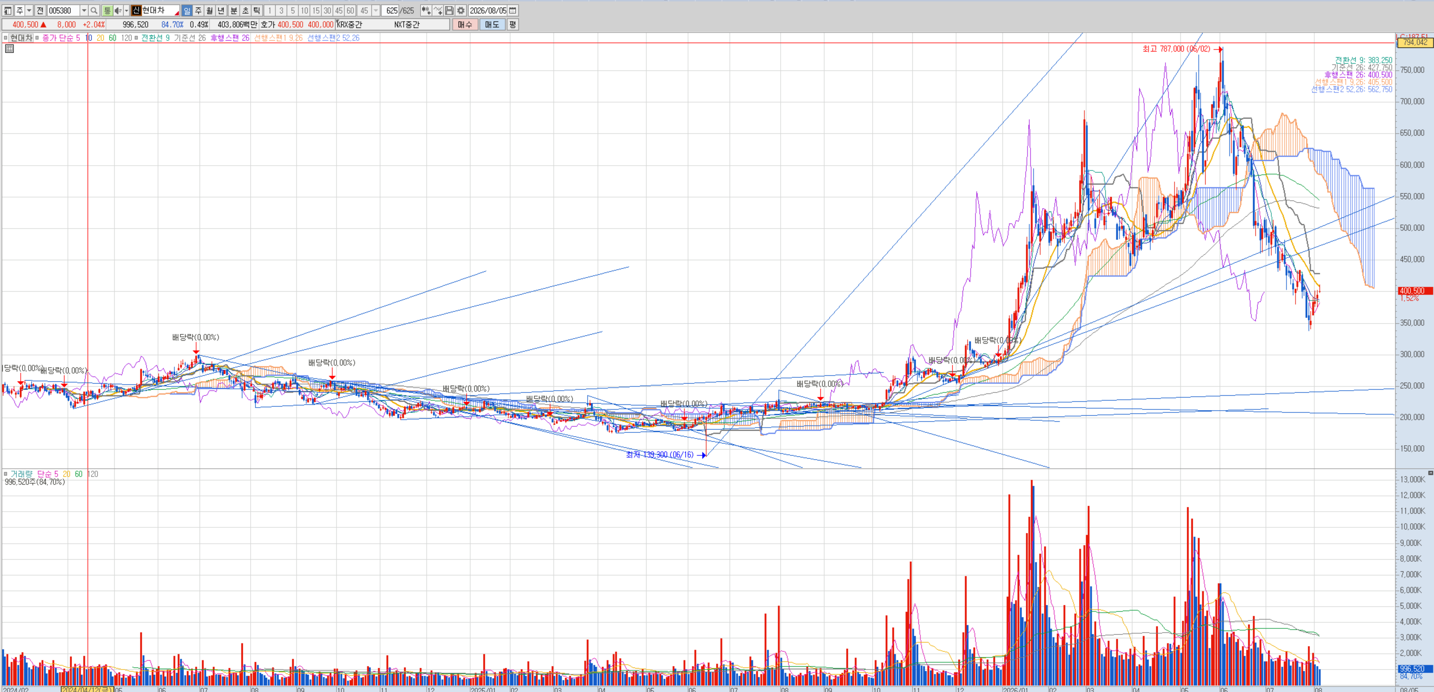Expand the 주 market type dropdown arrow
The width and height of the screenshot is (1434, 692).
coord(29,10)
